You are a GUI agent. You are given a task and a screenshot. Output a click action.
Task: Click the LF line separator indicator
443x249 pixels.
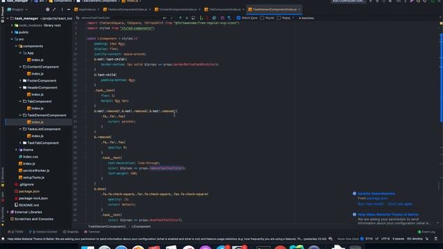tap(377, 239)
